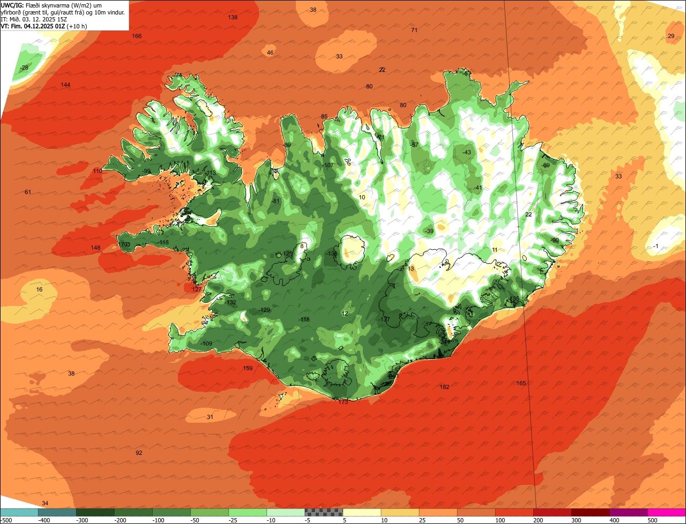Image resolution: width=686 pixels, height=524 pixels.
Task: Click the map value '173' at south coast
Action: click(x=343, y=401)
